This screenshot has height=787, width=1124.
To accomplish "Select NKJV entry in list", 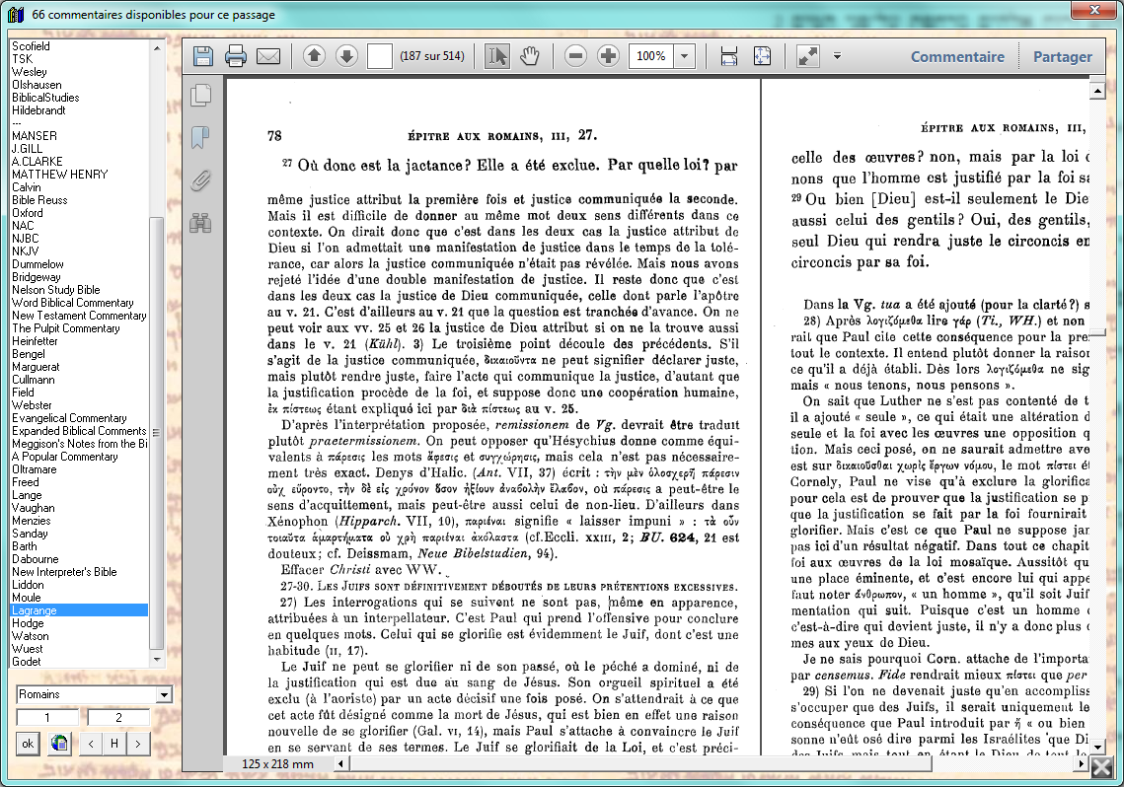I will 25,251.
